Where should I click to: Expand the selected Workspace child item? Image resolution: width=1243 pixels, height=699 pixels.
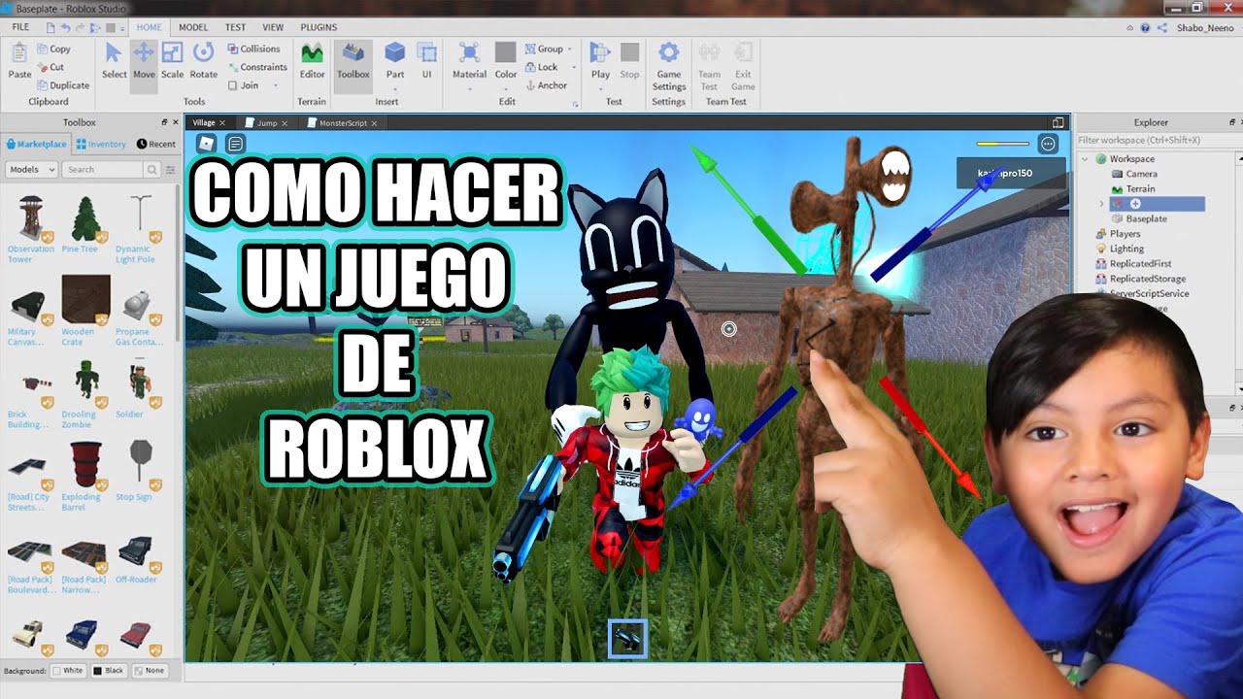pyautogui.click(x=1101, y=204)
